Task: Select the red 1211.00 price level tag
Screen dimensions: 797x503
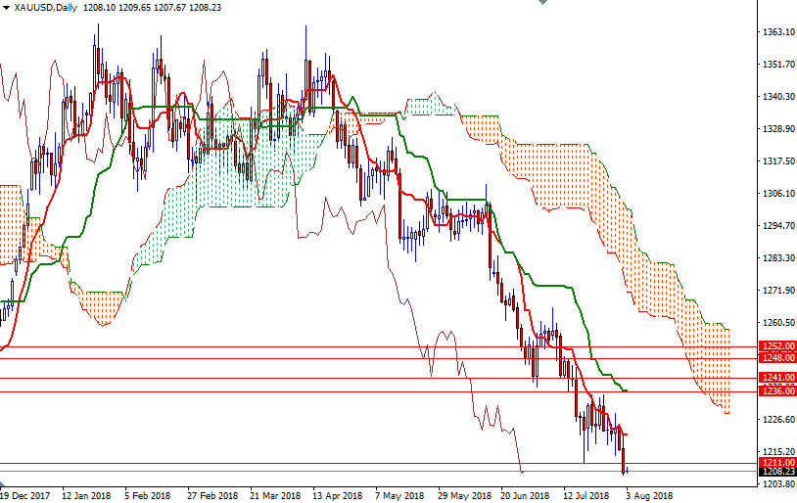Action: point(777,463)
